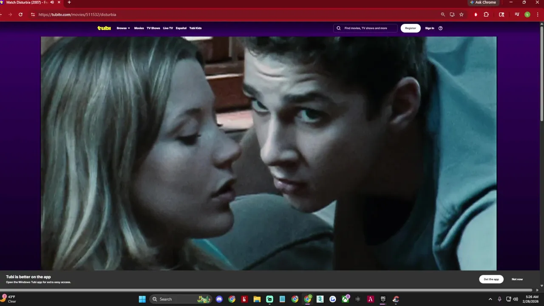Go forward in browser history

click(10, 14)
